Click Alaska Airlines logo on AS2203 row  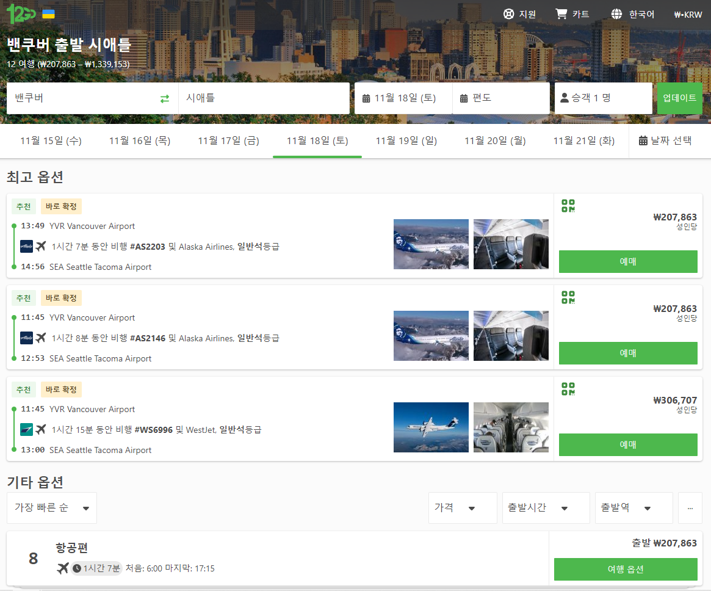tap(27, 246)
